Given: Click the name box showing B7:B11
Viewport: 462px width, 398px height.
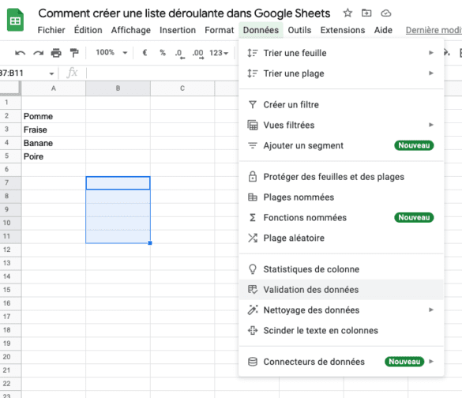Looking at the screenshot, I should point(23,73).
